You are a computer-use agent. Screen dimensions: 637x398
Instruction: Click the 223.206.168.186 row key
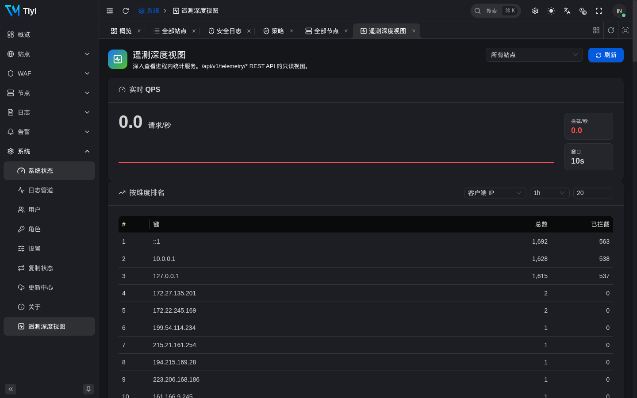[176, 379]
